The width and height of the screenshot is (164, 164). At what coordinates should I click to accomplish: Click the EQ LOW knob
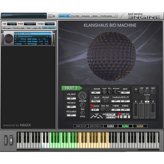pyautogui.click(x=141, y=91)
